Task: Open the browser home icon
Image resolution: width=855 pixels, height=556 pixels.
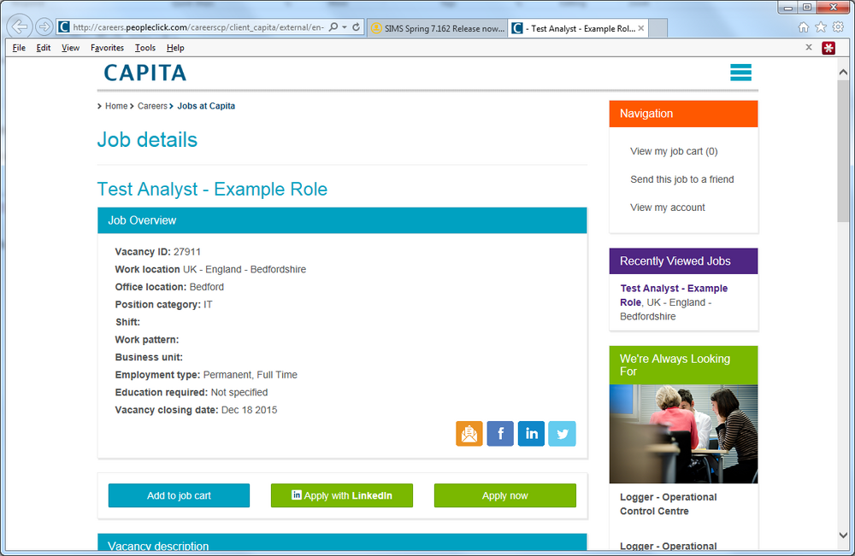Action: pyautogui.click(x=803, y=26)
